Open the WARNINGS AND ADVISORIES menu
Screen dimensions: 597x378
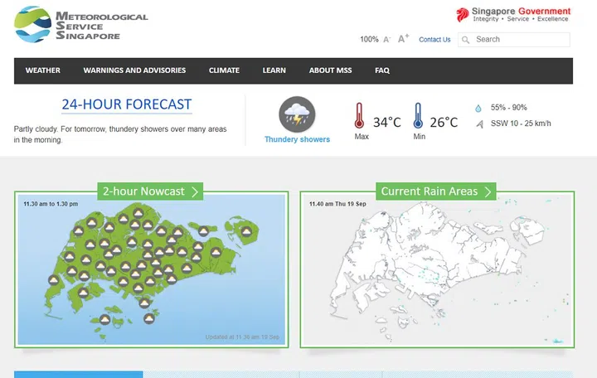coord(135,70)
